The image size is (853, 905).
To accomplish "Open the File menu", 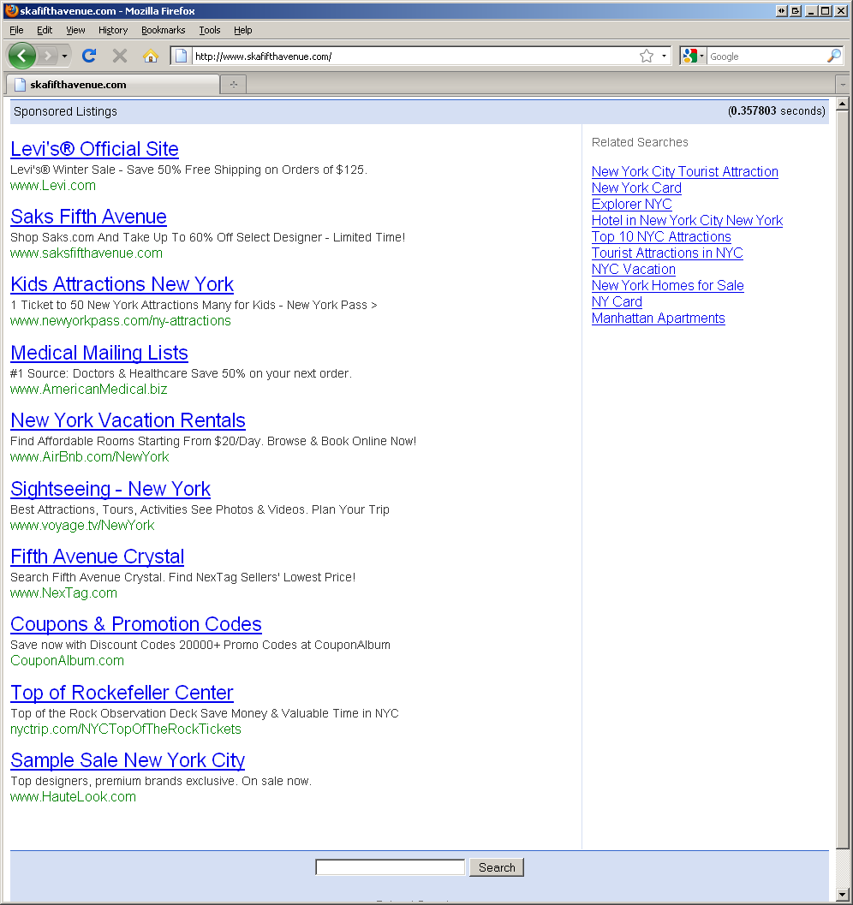I will pyautogui.click(x=17, y=30).
